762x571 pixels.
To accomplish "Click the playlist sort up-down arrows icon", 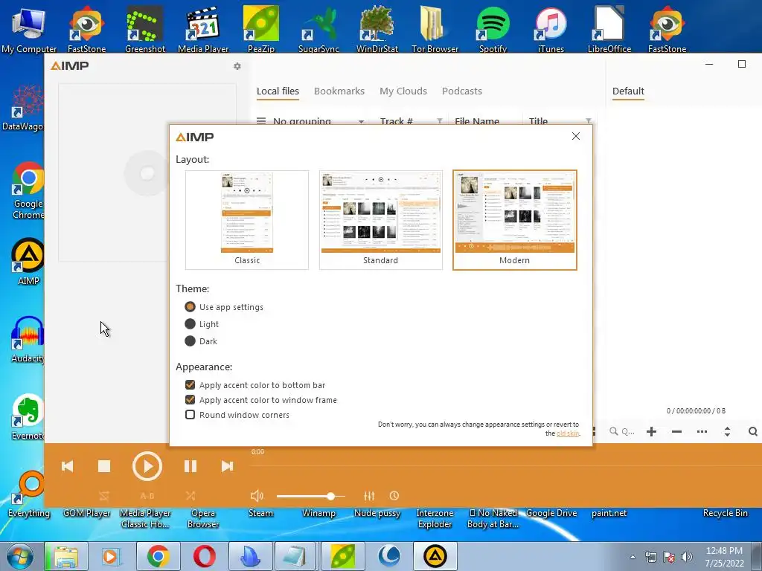I will (728, 432).
